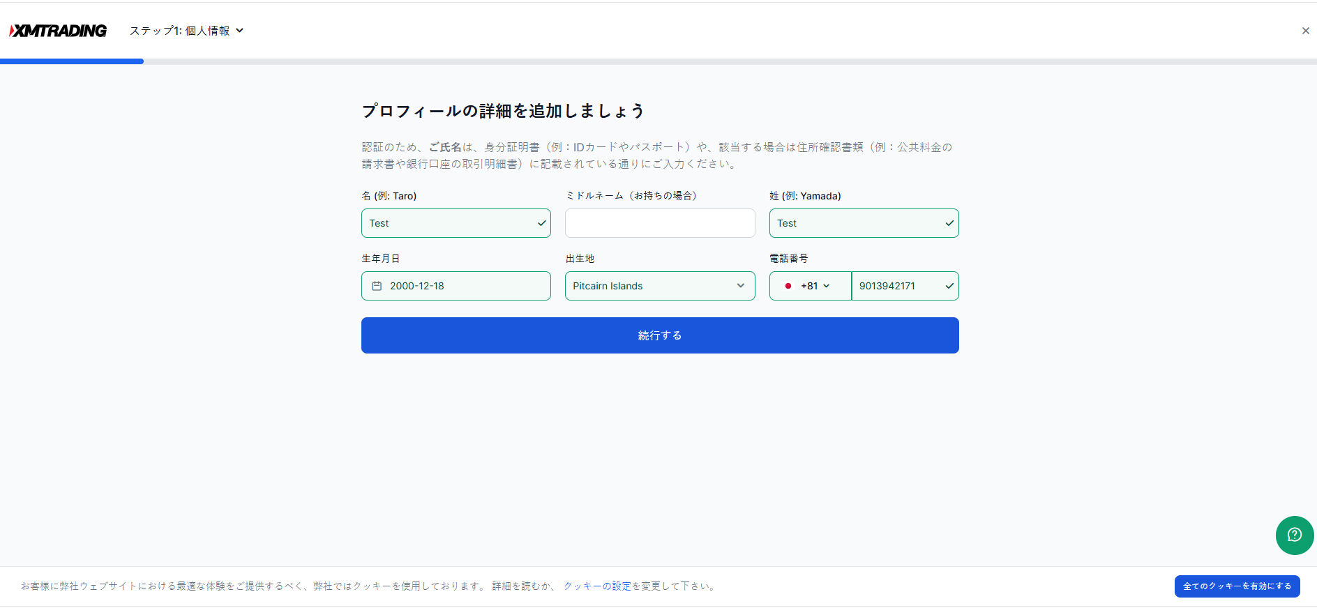Screen dimensions: 1317x608
Task: Click the 電話番号 label
Action: [788, 259]
